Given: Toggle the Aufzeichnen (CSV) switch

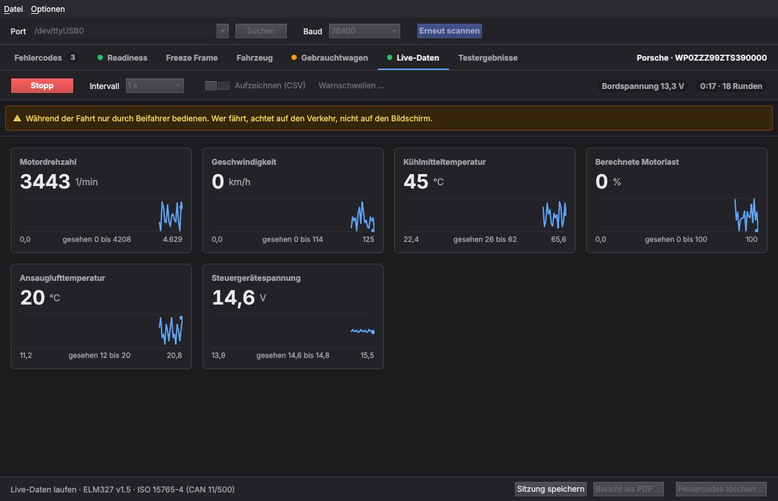Looking at the screenshot, I should 218,86.
